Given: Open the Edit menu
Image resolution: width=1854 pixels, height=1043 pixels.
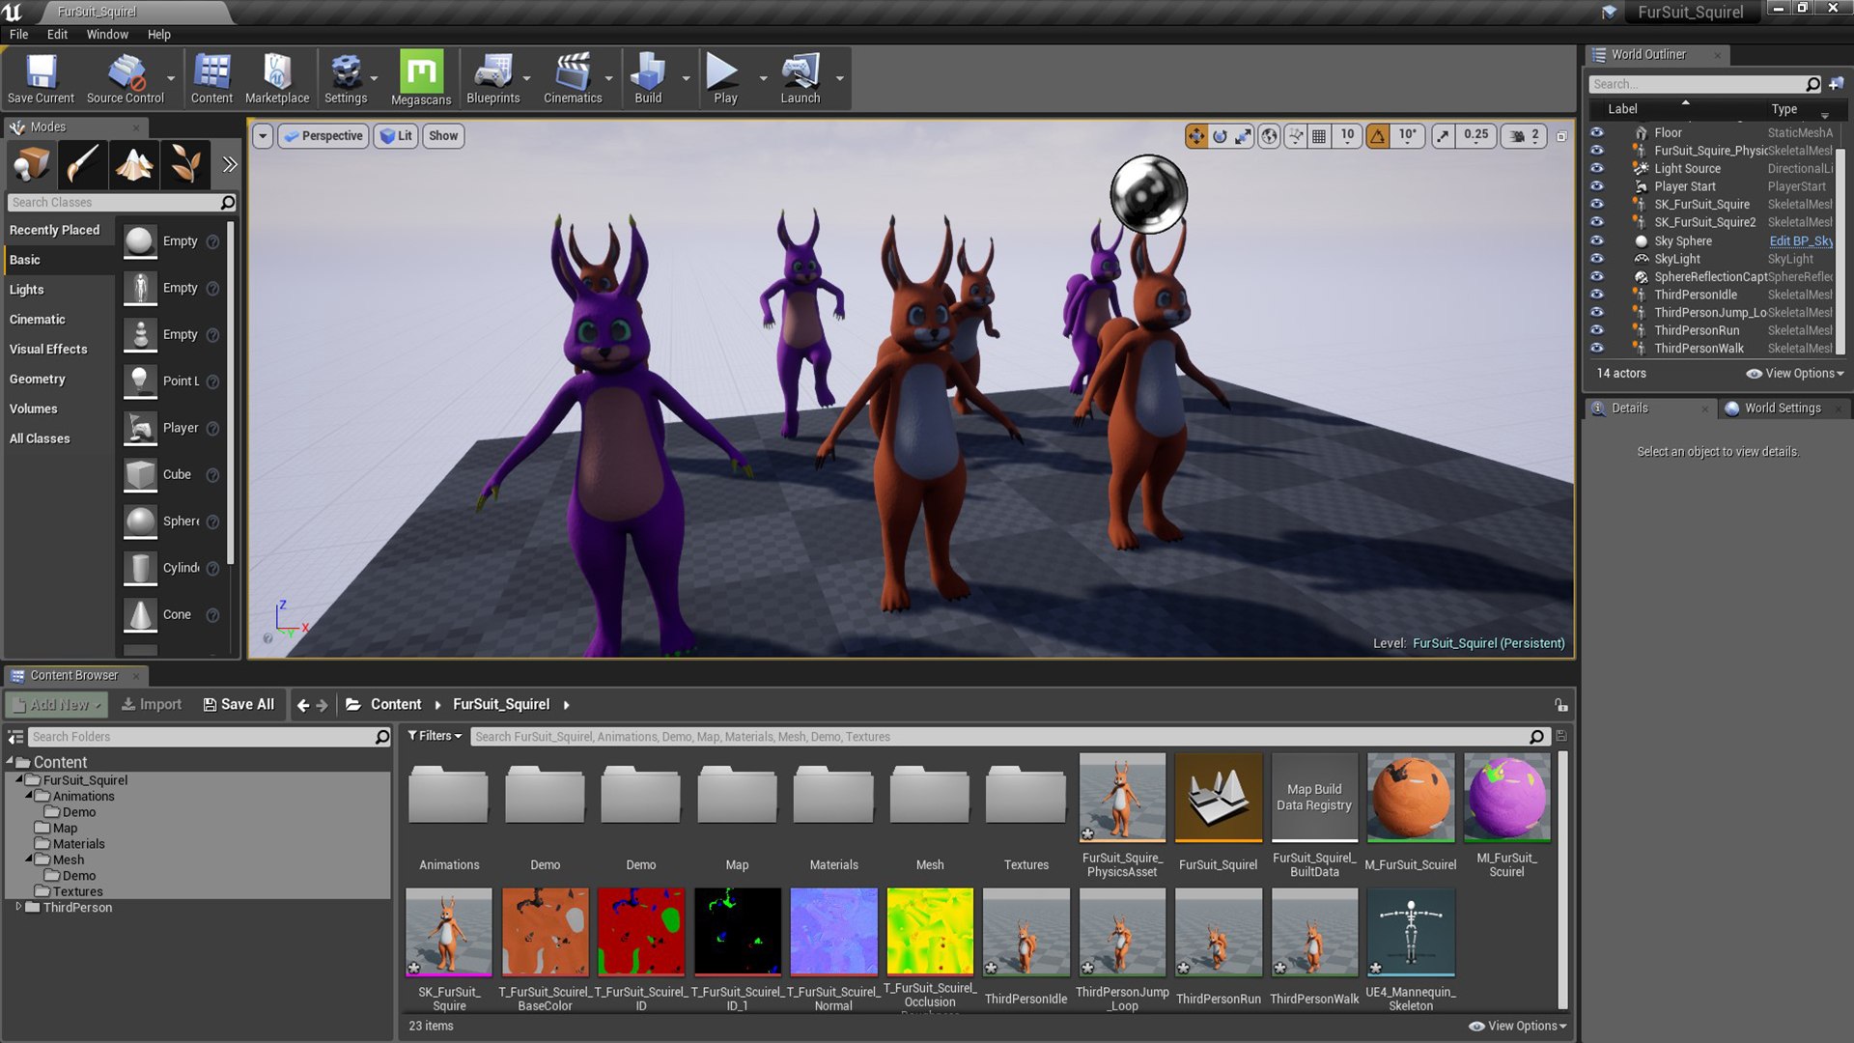Looking at the screenshot, I should 58,34.
